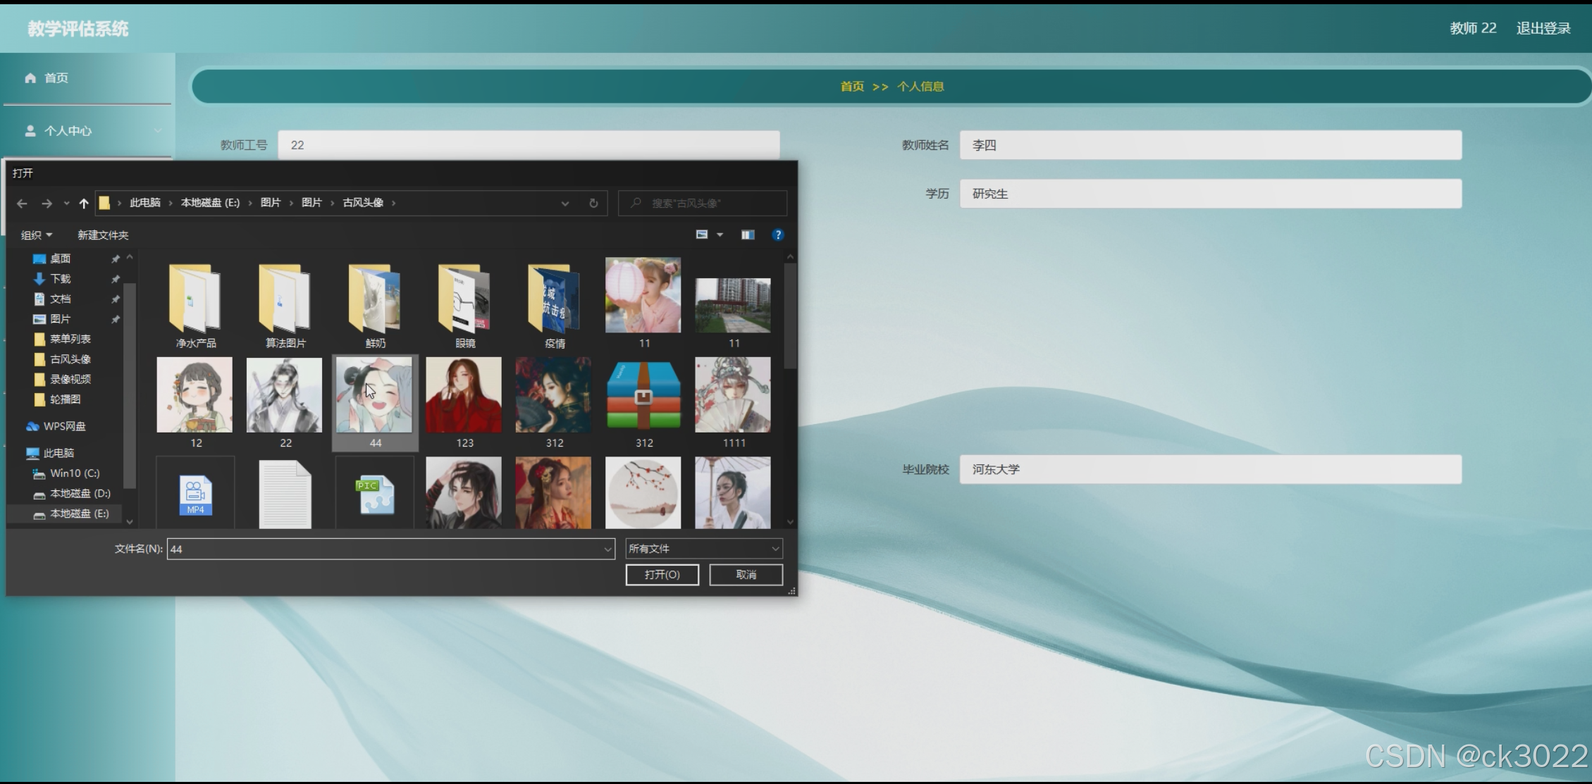The height and width of the screenshot is (784, 1592).
Task: Expand the address bar history dropdown
Action: (x=564, y=204)
